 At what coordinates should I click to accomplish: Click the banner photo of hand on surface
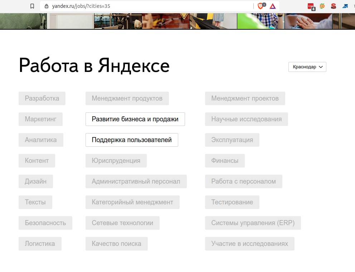(x=308, y=21)
